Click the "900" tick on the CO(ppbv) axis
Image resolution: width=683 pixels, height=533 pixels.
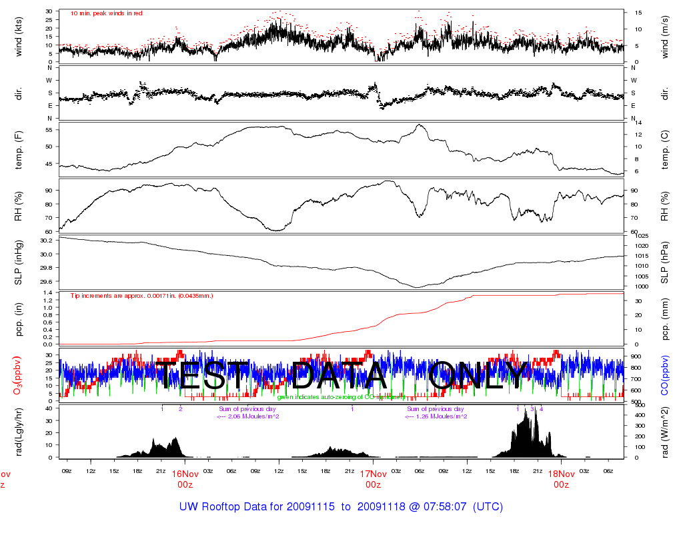[636, 356]
